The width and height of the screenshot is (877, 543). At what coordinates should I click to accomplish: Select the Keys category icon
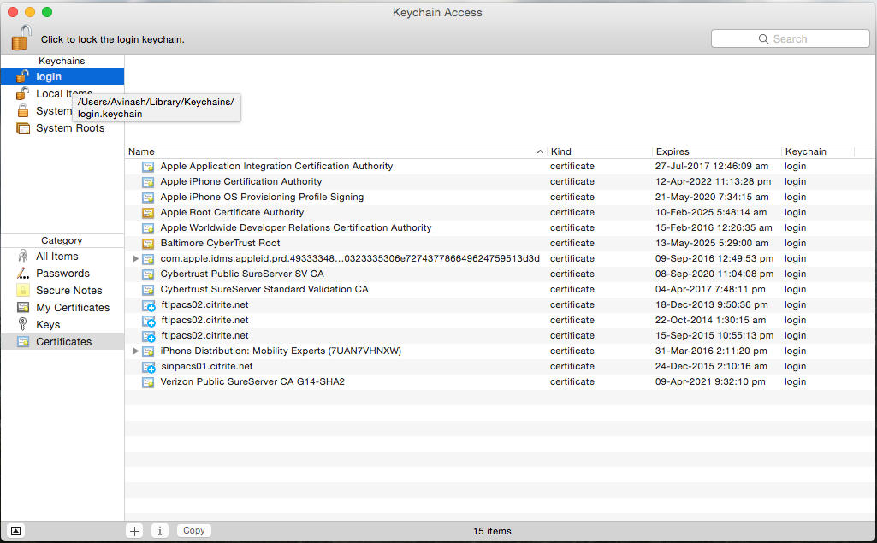pos(23,325)
